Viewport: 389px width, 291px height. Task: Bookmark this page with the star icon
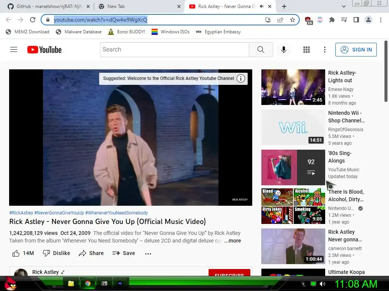tap(293, 20)
